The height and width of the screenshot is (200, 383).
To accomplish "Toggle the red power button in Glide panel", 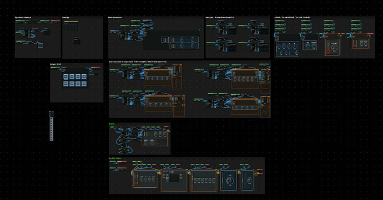I will click(x=328, y=51).
